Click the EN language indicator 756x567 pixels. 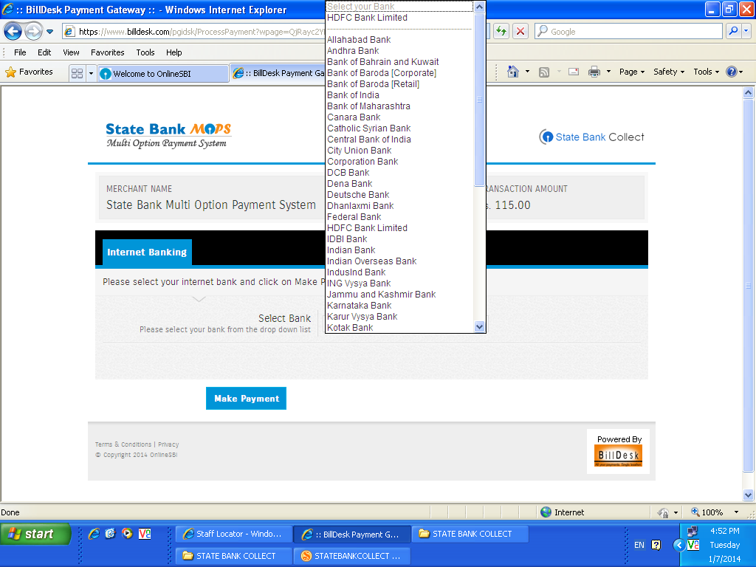639,545
